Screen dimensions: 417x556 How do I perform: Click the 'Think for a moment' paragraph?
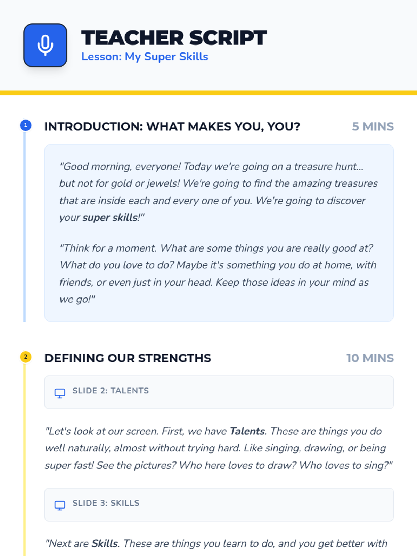point(218,273)
